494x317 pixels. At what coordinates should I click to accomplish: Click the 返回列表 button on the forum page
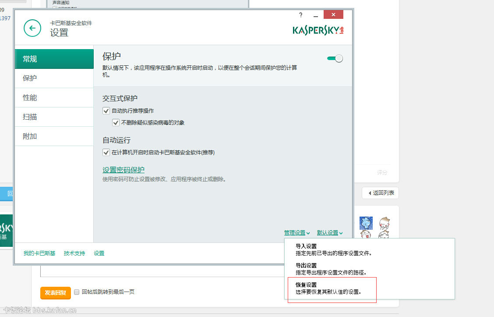[381, 193]
